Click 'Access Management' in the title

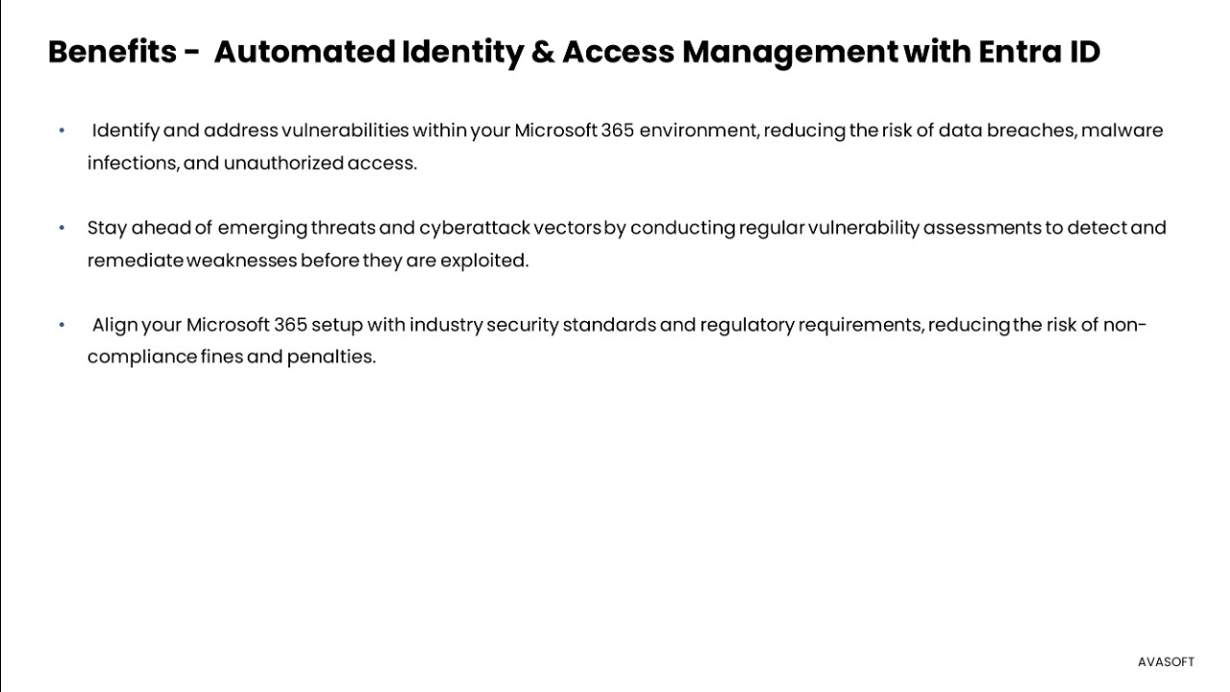tap(729, 51)
